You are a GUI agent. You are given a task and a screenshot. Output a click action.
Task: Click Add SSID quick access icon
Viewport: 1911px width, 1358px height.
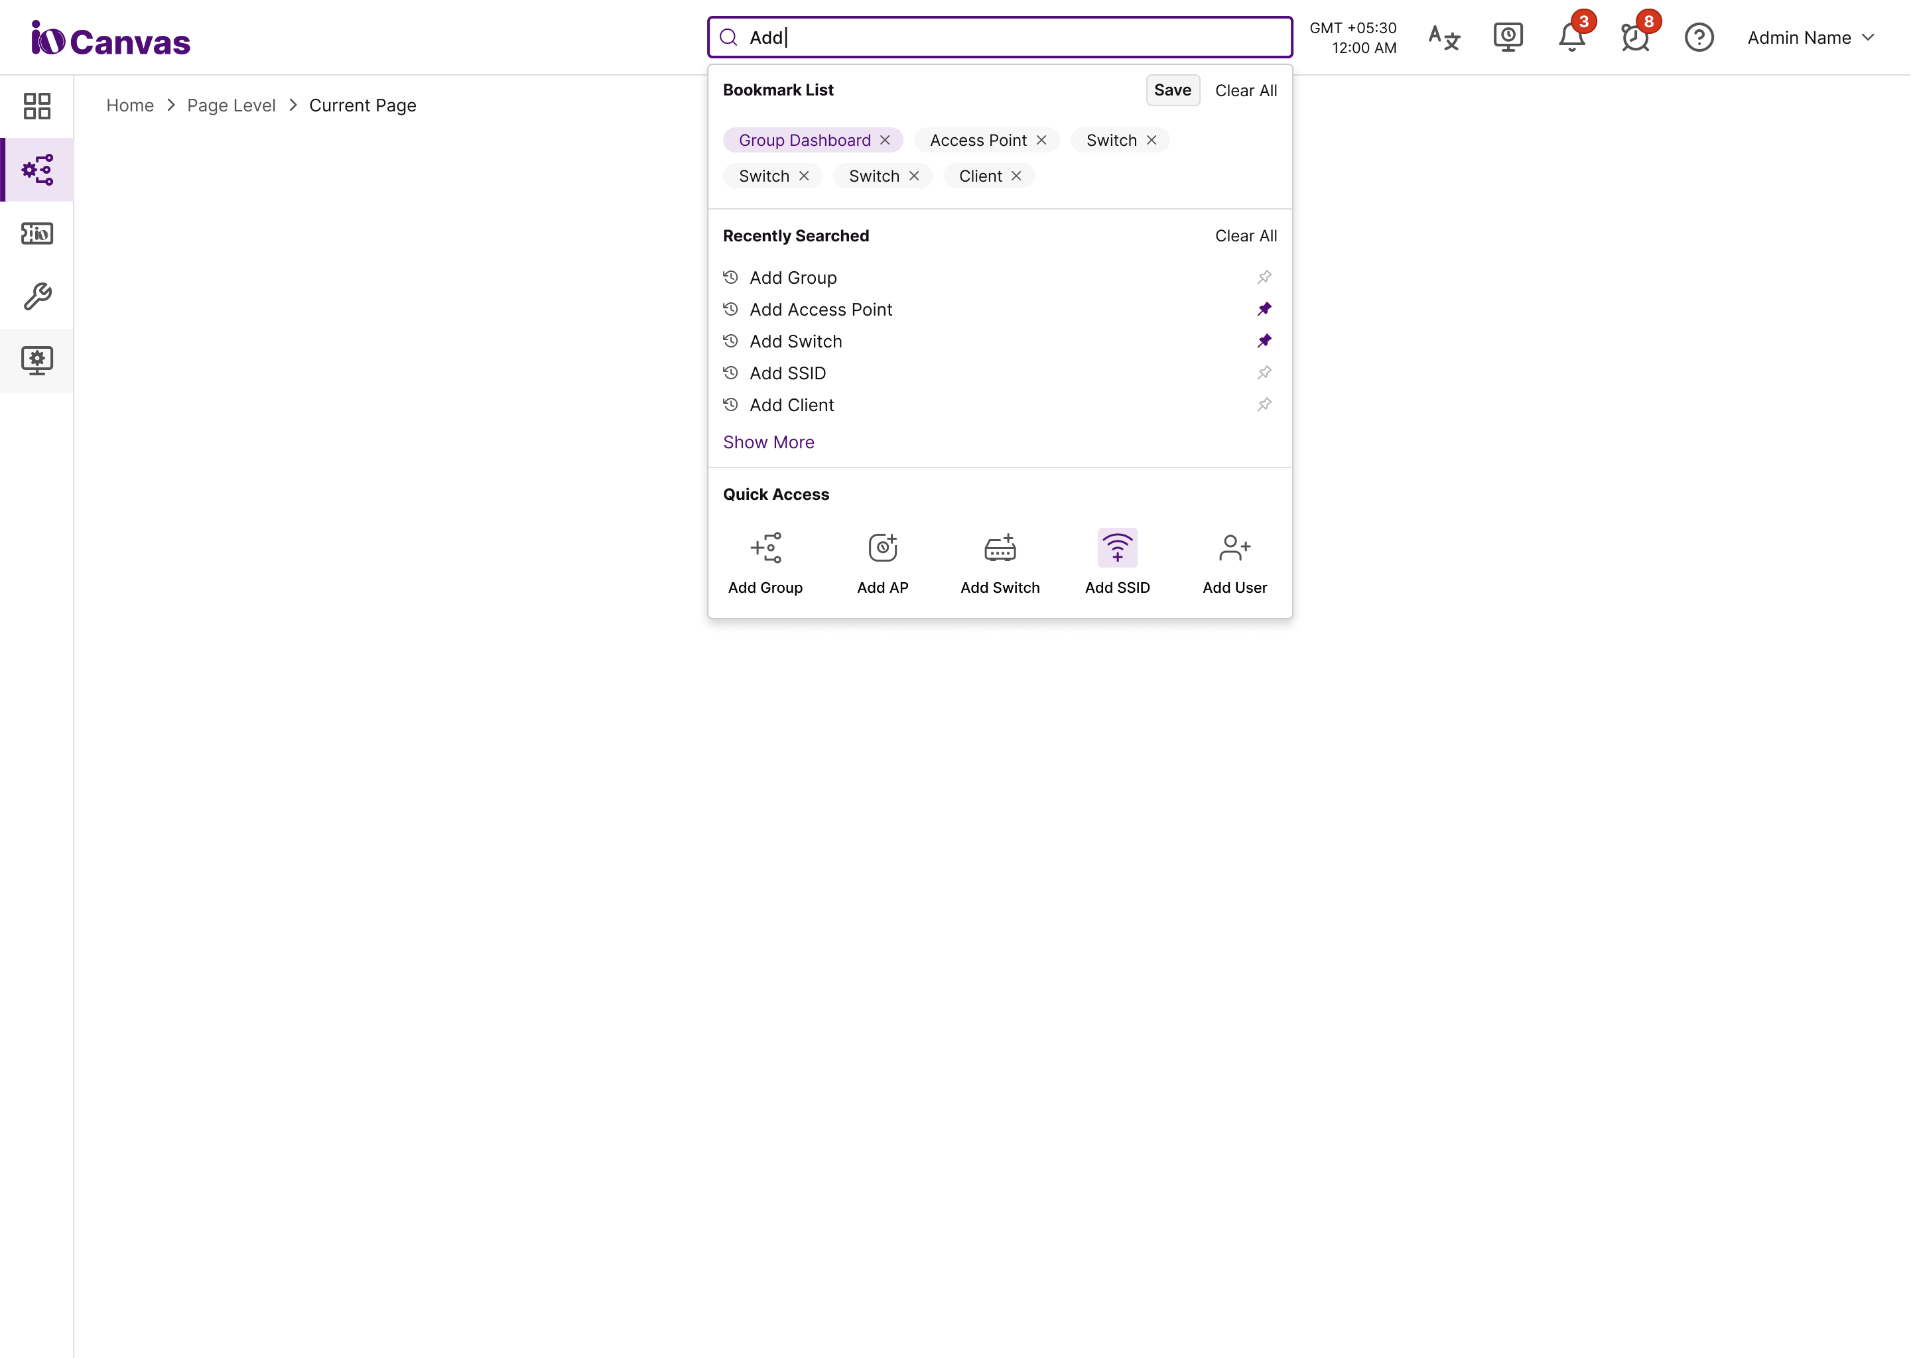(1117, 548)
